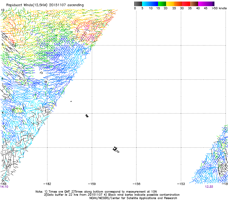
Task: Click the green 15-20 knots legend swatch
Action: (x=162, y=4)
